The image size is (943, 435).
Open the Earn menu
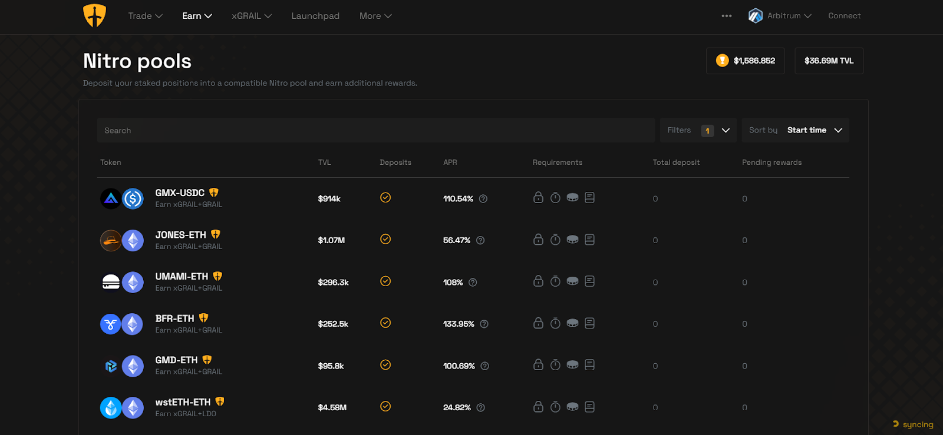coord(197,16)
